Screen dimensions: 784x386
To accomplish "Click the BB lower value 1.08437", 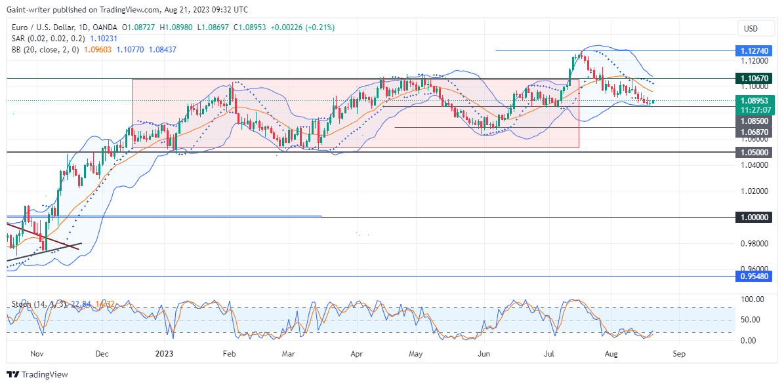I will coord(163,49).
